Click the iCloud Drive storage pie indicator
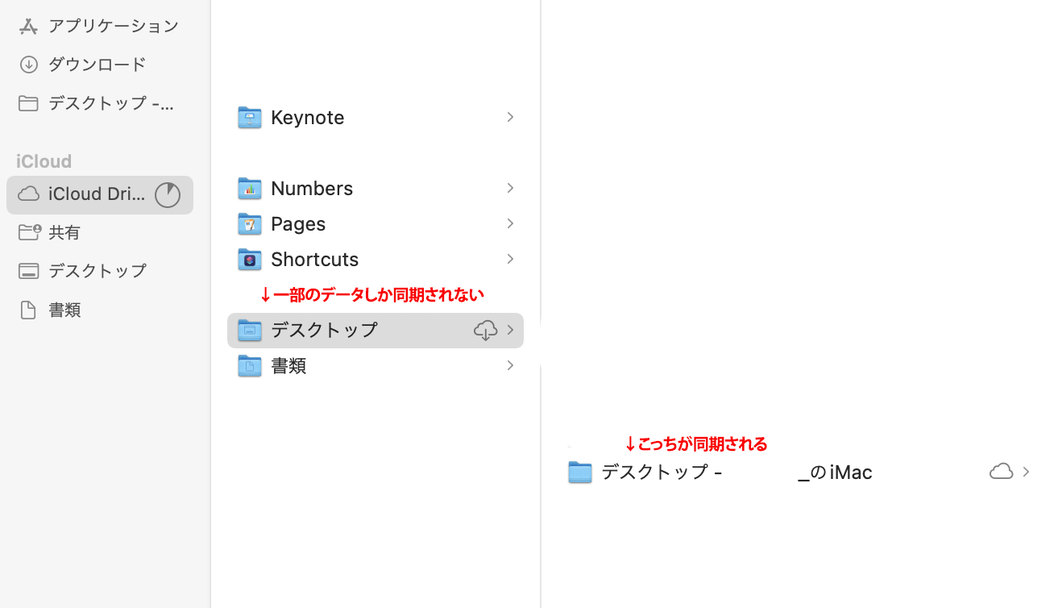 (x=168, y=195)
